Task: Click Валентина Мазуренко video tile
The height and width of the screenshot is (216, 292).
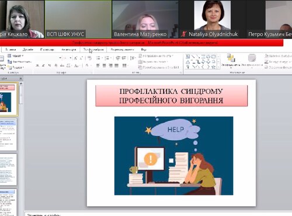Action: 145,19
